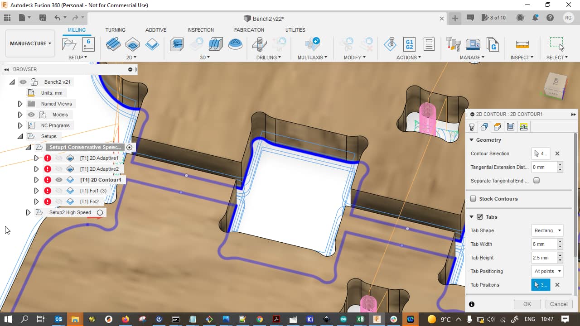
Task: Select the 2D Adaptive Clearing tool
Action: pyautogui.click(x=113, y=44)
